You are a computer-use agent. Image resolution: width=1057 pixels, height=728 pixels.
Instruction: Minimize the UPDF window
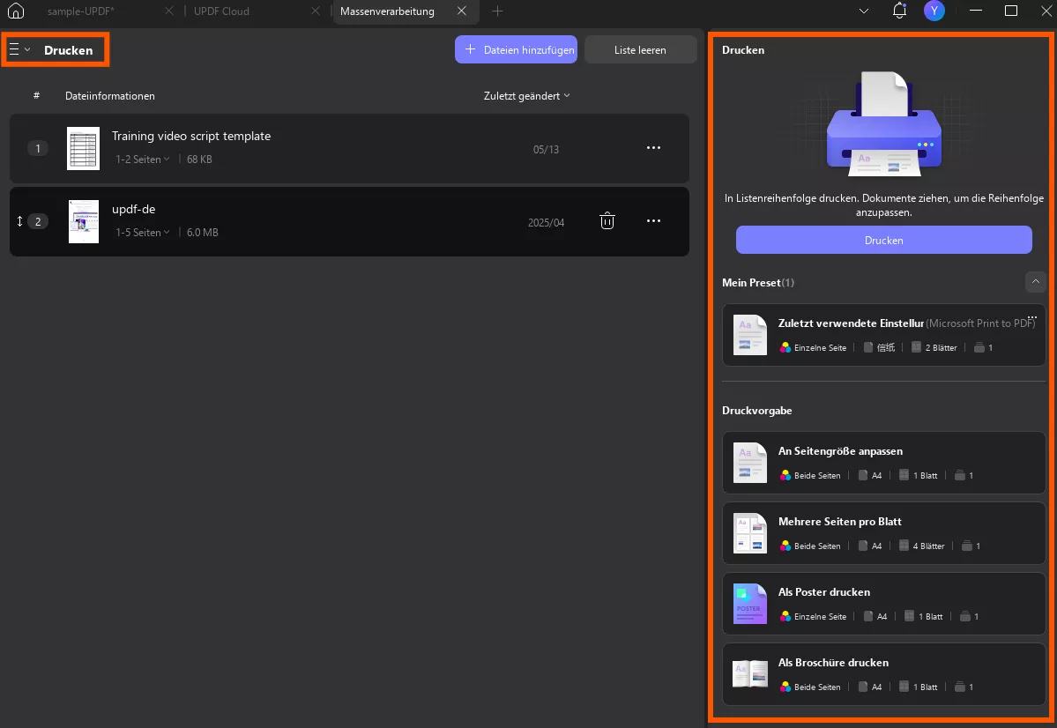(x=975, y=11)
